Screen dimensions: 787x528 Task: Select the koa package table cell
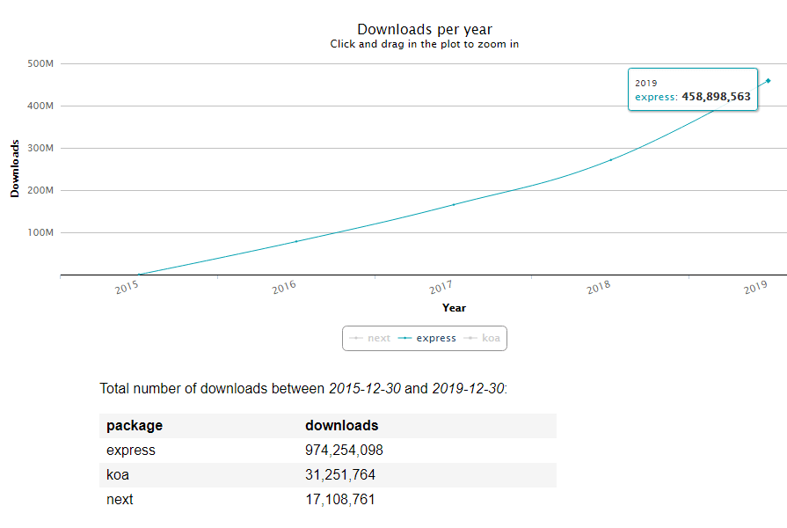(x=119, y=475)
